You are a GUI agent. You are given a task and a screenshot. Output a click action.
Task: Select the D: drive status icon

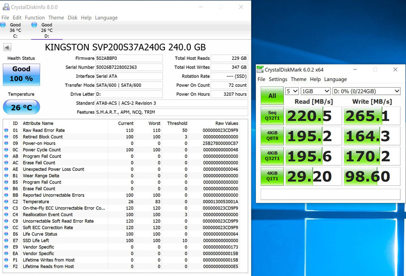35,25
